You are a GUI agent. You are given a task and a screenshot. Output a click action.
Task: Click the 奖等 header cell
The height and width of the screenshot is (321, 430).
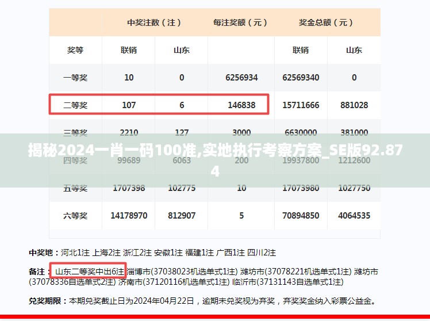[x=75, y=50]
